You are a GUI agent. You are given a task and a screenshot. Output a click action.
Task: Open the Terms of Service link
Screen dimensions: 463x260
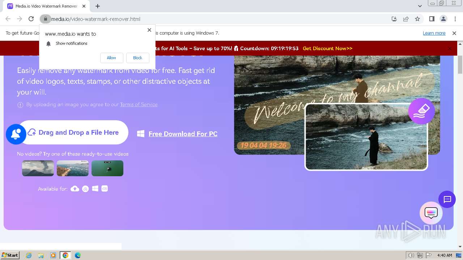point(139,104)
